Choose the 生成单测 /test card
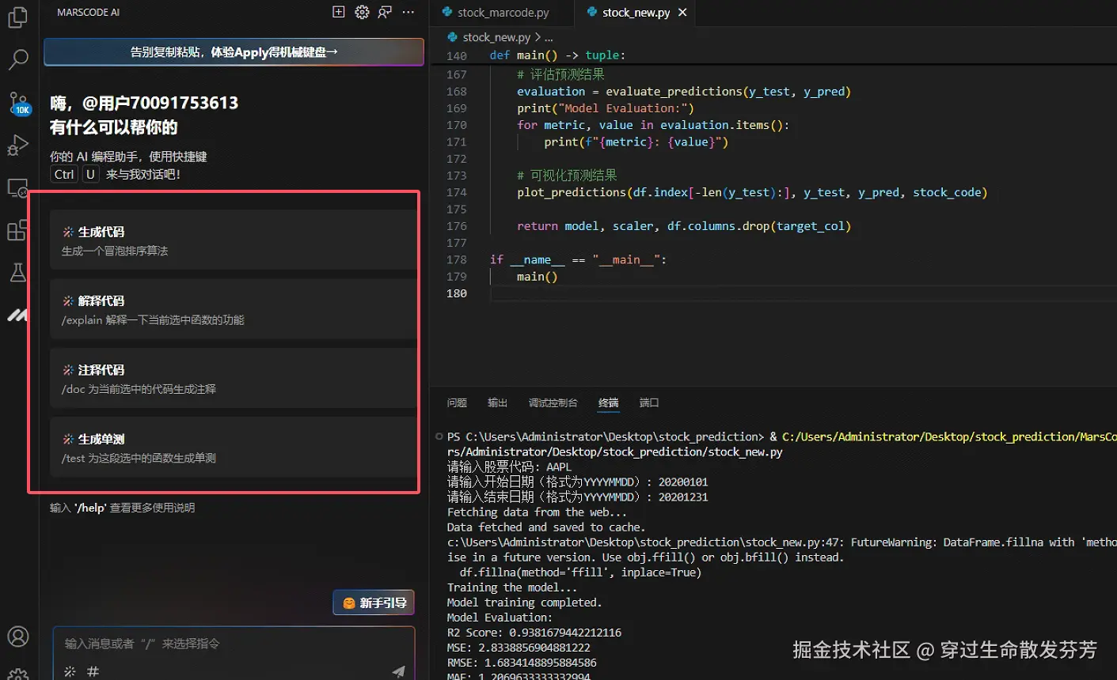This screenshot has width=1117, height=680. point(234,448)
